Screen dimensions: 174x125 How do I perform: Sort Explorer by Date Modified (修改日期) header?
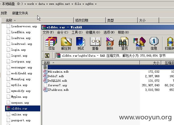90,20
